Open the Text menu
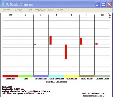Viewport: 113px width, 97px height. coord(51,10)
